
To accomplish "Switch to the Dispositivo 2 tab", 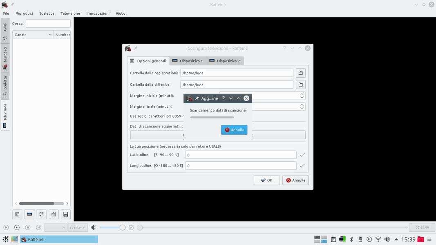I will [x=225, y=61].
